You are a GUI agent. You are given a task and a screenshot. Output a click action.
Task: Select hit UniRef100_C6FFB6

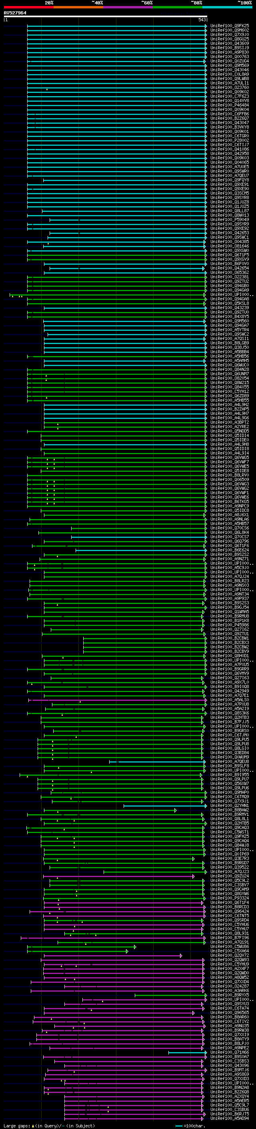coord(230,114)
